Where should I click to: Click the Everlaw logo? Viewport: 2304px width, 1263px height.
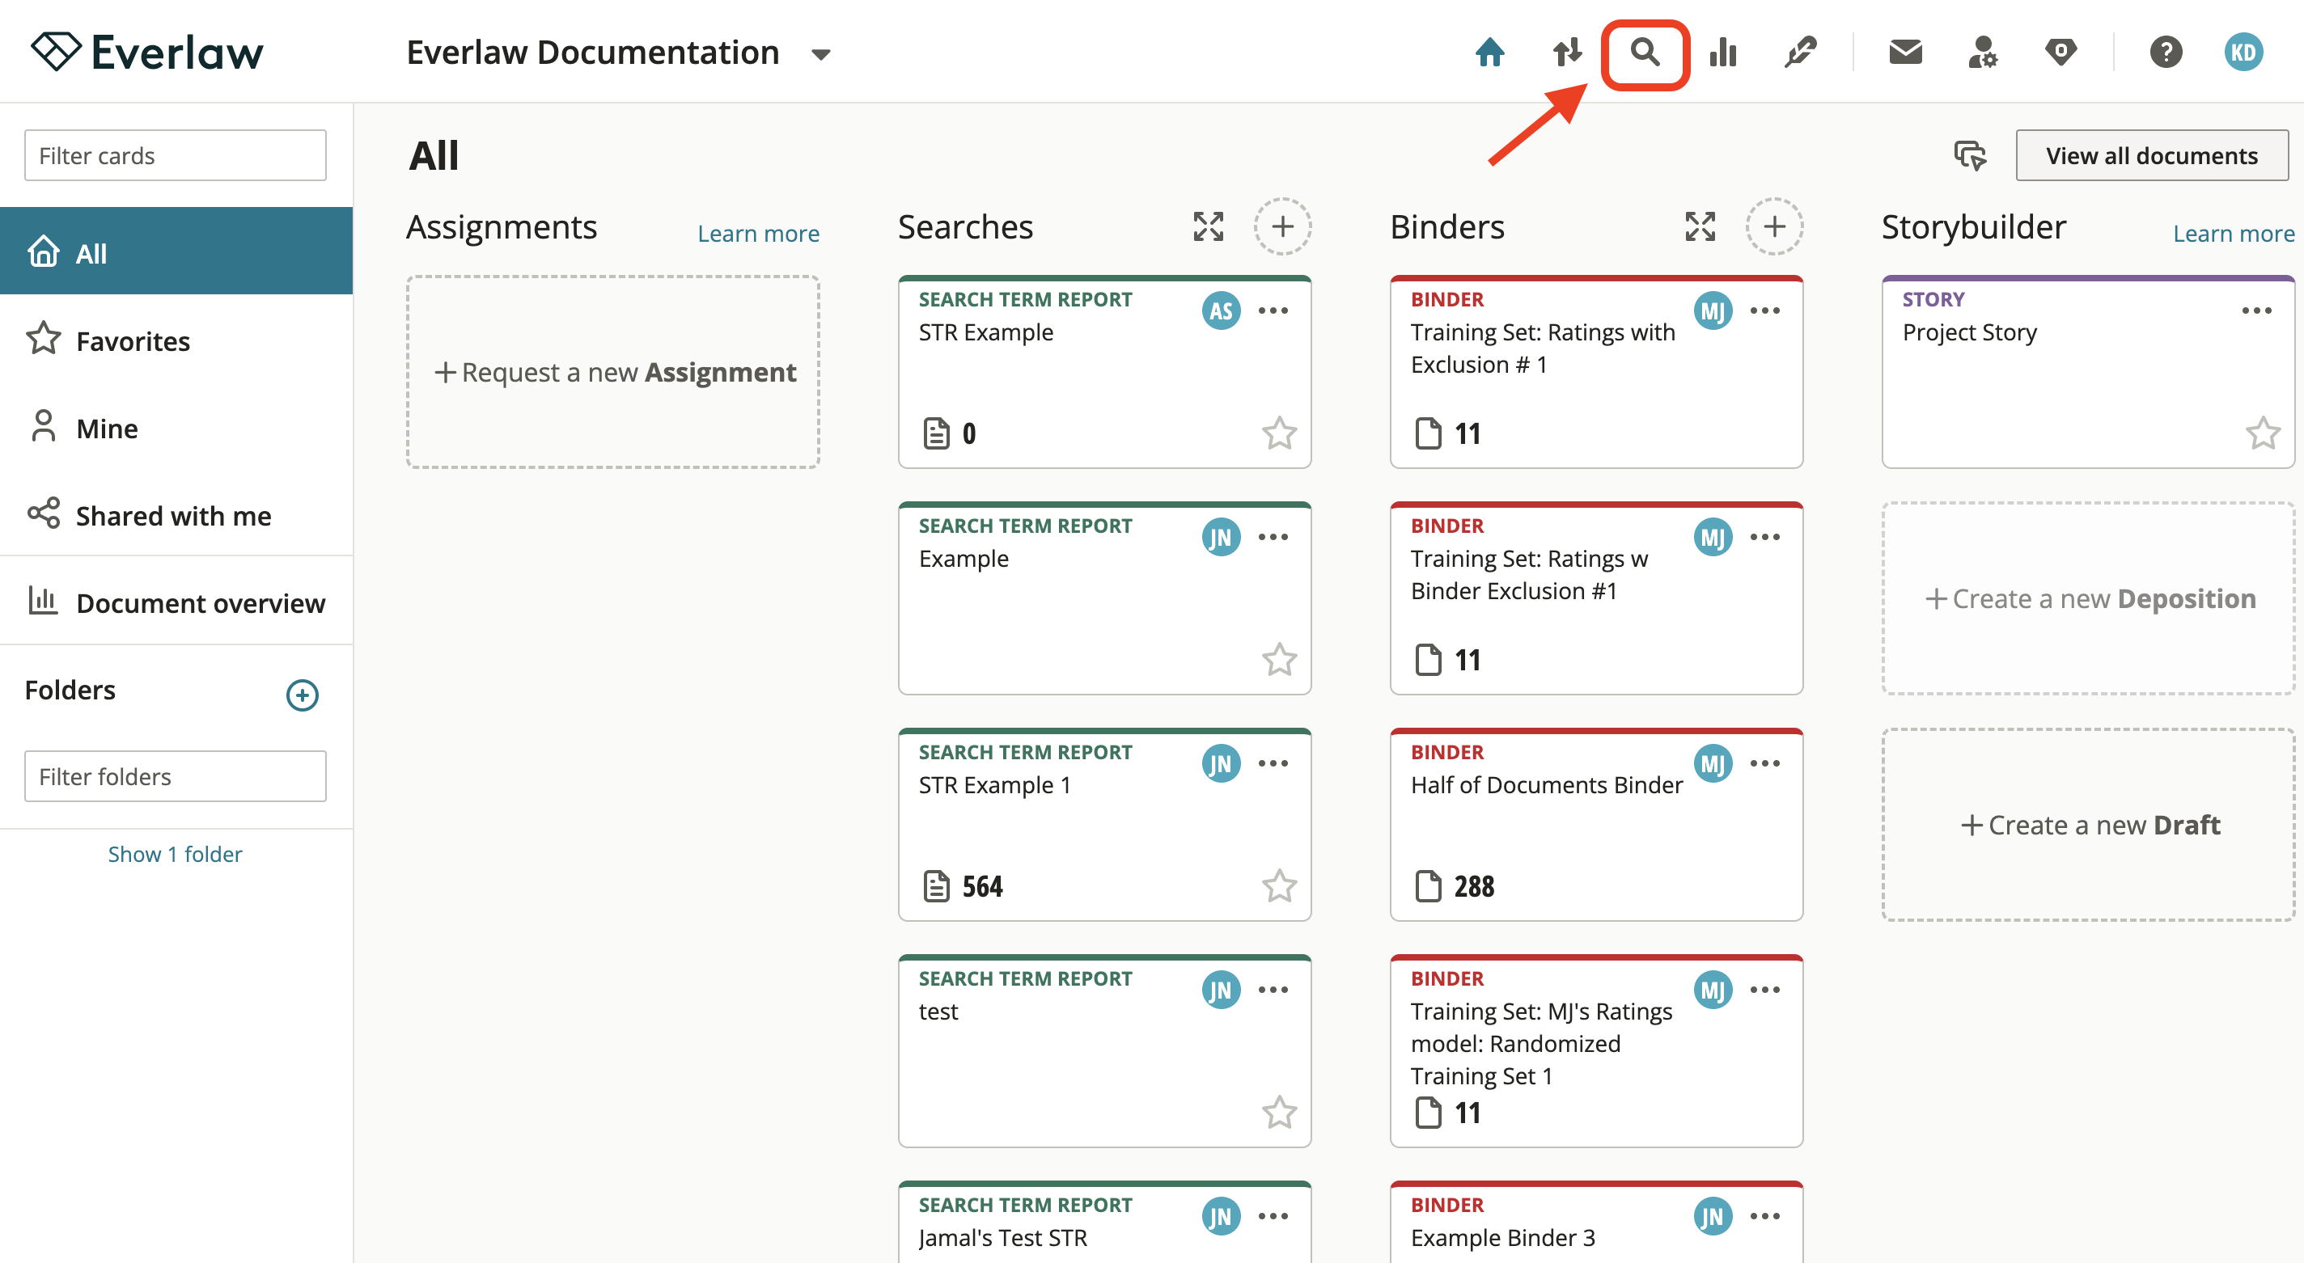[146, 52]
